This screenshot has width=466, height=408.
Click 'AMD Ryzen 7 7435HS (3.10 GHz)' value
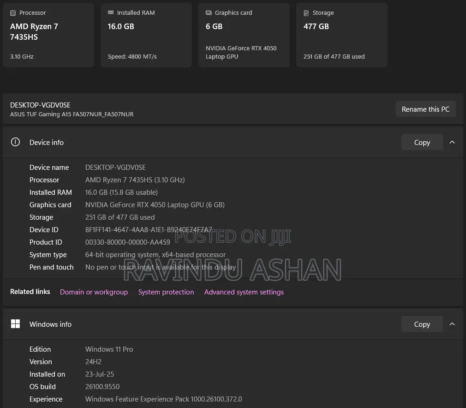pos(135,180)
